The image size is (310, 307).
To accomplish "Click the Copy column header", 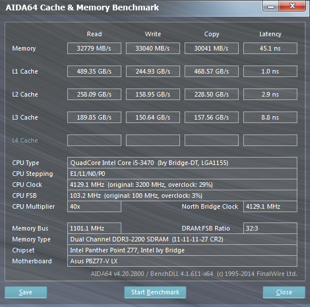I will (x=212, y=34).
